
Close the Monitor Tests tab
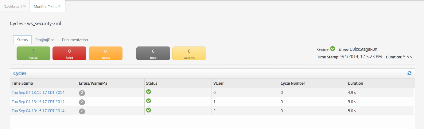(x=59, y=6)
